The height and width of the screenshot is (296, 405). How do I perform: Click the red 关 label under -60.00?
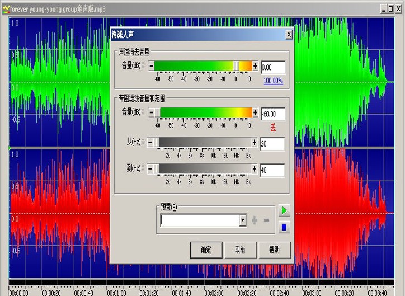coord(273,127)
